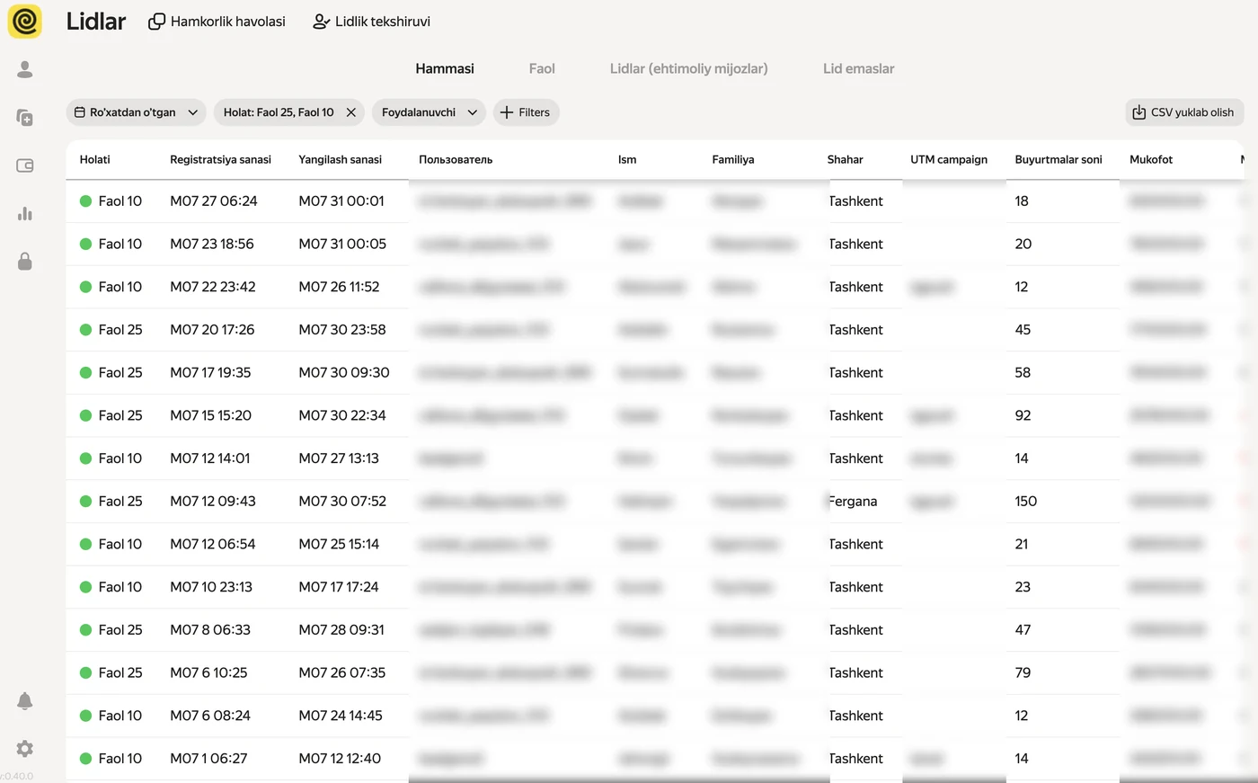The height and width of the screenshot is (783, 1258).
Task: Click registration date M07 10 23:13
Action: (x=211, y=587)
